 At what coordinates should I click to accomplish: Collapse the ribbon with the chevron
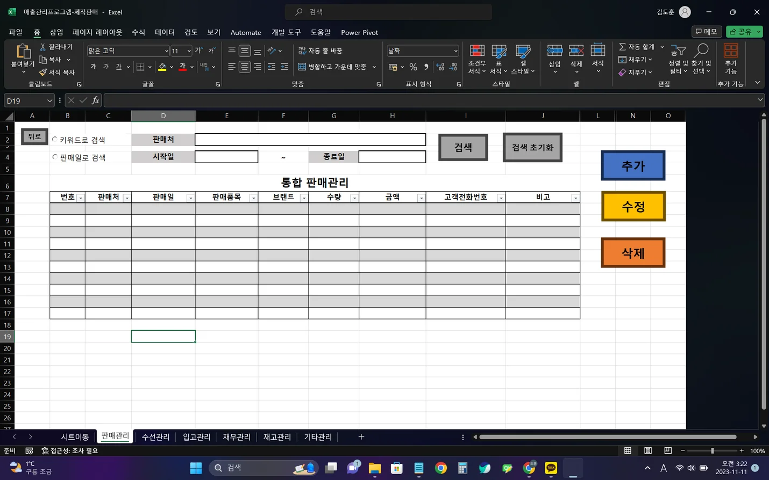coord(757,83)
